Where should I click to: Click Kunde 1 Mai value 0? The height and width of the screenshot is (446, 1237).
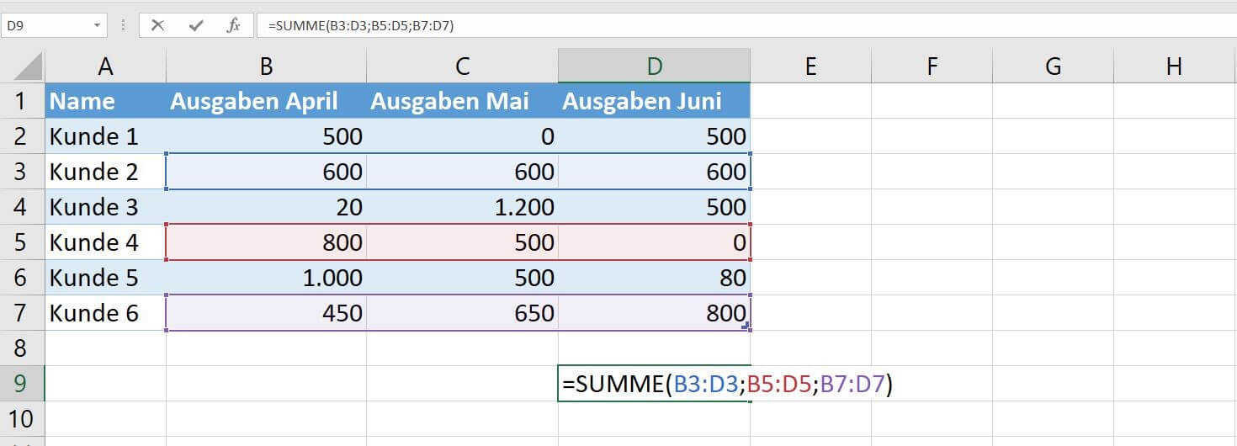462,136
